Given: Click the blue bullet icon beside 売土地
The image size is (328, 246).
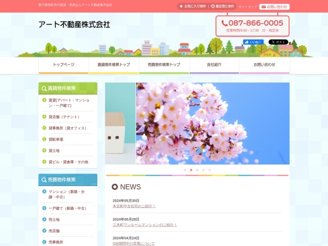Looking at the screenshot, I should pyautogui.click(x=44, y=219).
